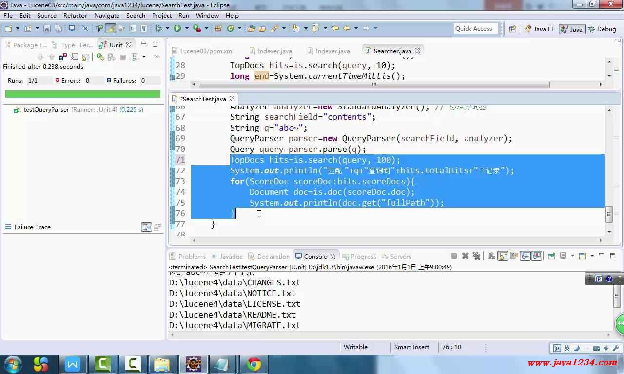Toggle Show Console on Standard Error Change
624x374 pixels.
pos(536,256)
